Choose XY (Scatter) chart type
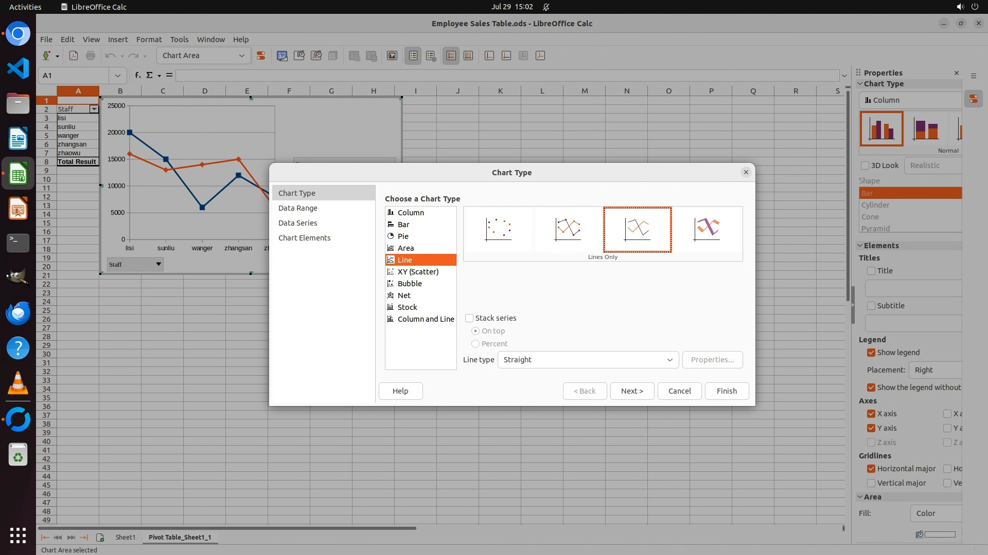The height and width of the screenshot is (555, 988). (x=418, y=272)
